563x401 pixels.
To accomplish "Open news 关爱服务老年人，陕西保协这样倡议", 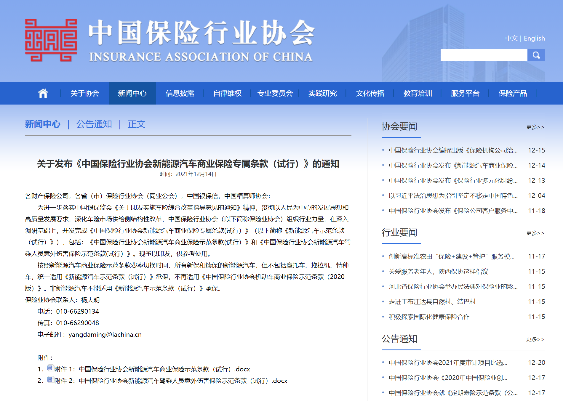I will (x=438, y=272).
